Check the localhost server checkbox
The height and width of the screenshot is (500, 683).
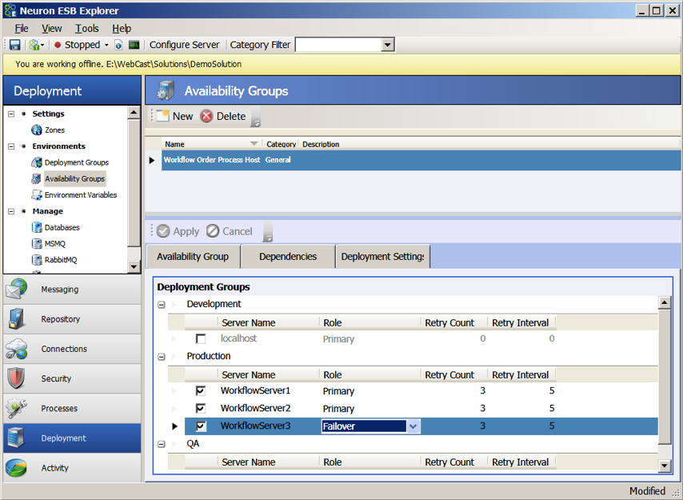click(x=201, y=338)
